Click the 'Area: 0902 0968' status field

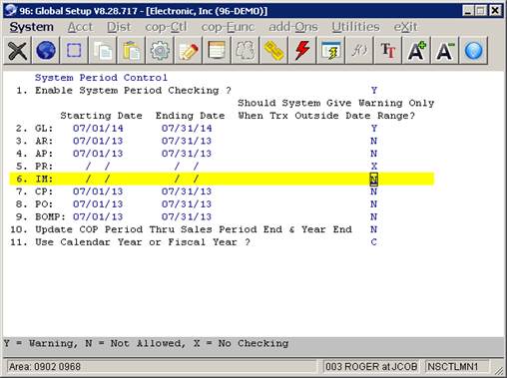pos(161,367)
